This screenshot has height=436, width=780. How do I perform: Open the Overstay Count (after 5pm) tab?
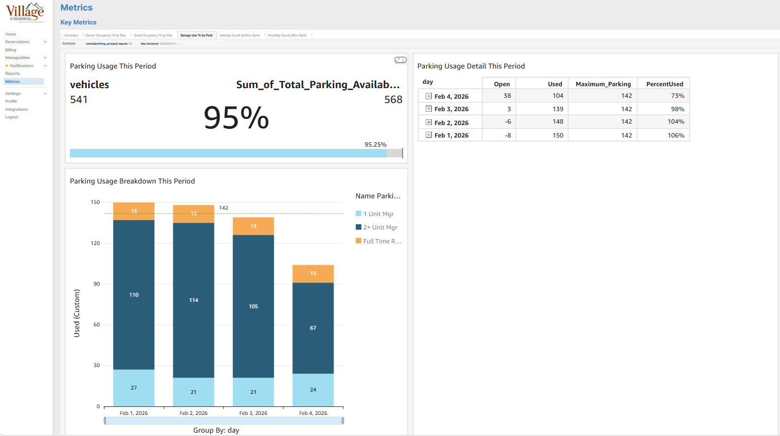pos(287,35)
